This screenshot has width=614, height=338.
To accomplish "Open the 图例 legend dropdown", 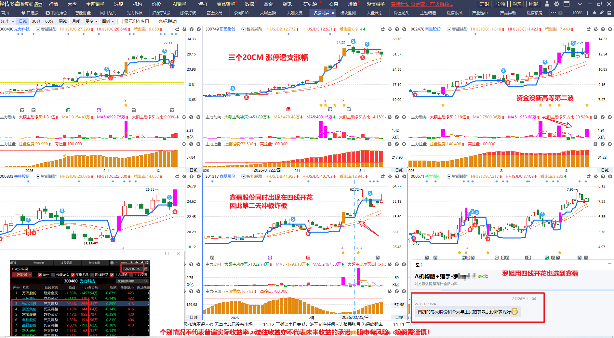I will [x=108, y=21].
